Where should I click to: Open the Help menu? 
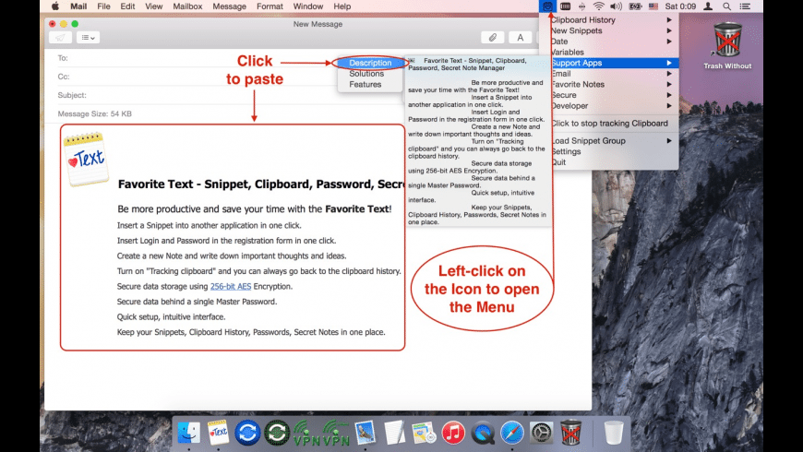tap(342, 6)
